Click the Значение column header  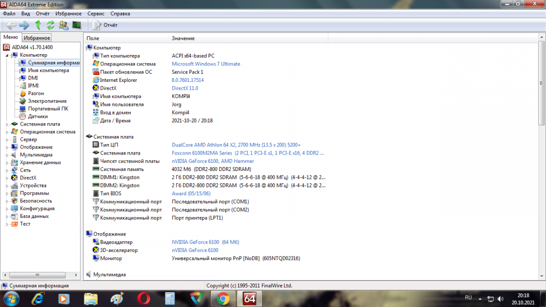coord(183,38)
